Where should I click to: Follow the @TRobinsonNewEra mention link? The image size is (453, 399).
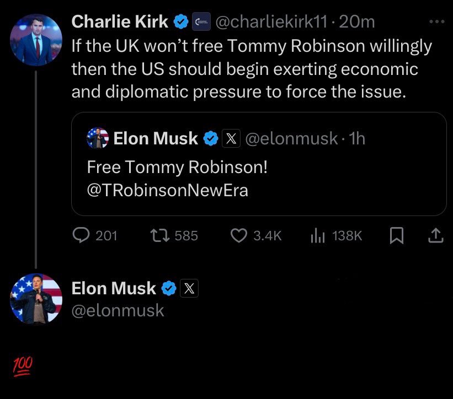coord(168,191)
